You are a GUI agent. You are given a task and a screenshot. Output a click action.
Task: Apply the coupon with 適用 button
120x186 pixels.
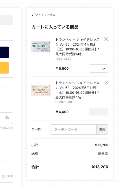pos(102,129)
